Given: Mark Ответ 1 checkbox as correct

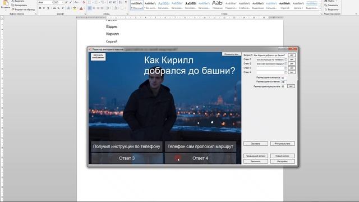Looking at the screenshot, I should (286, 59).
